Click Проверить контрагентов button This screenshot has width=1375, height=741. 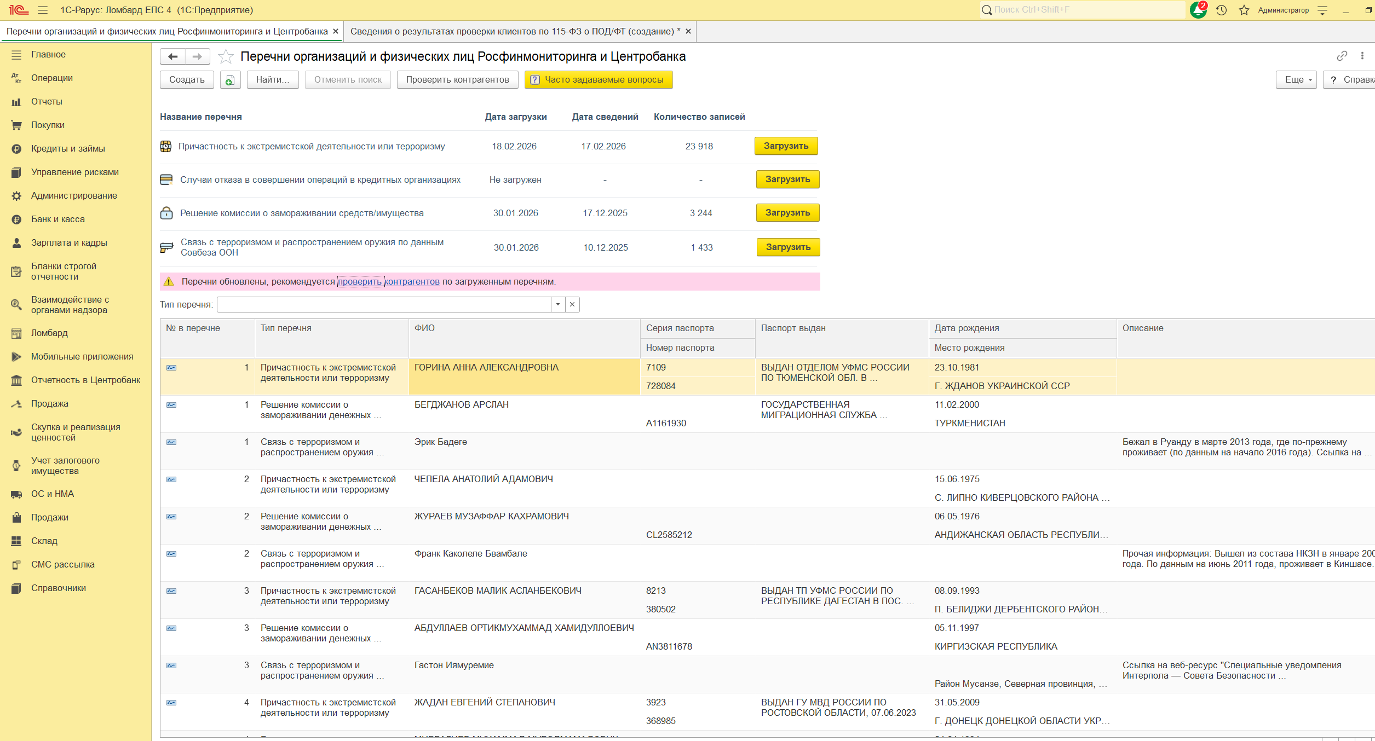[x=457, y=80]
